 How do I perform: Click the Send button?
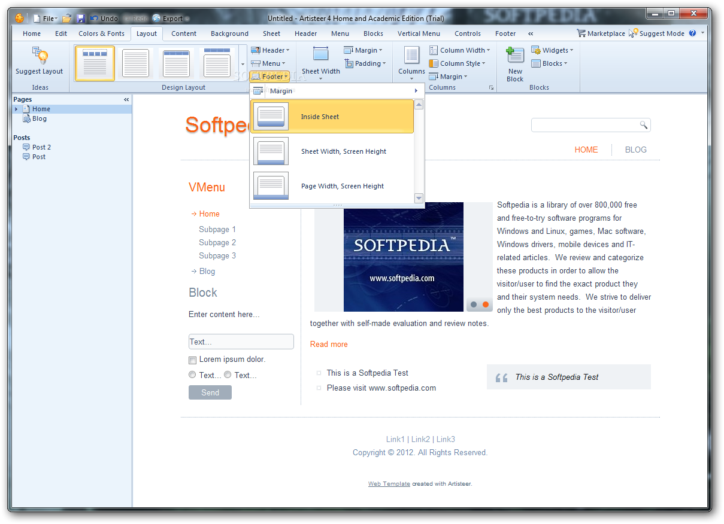(x=210, y=392)
